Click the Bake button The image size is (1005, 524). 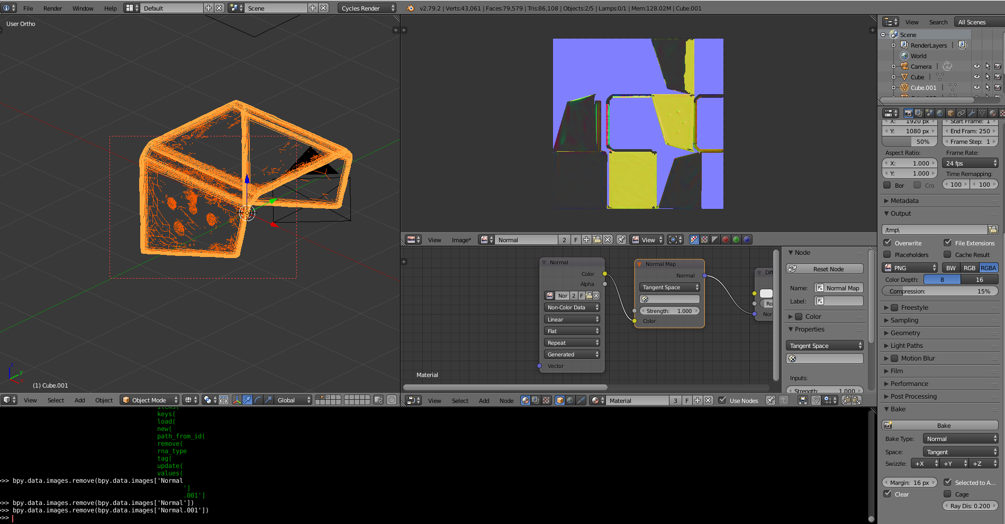pos(940,426)
